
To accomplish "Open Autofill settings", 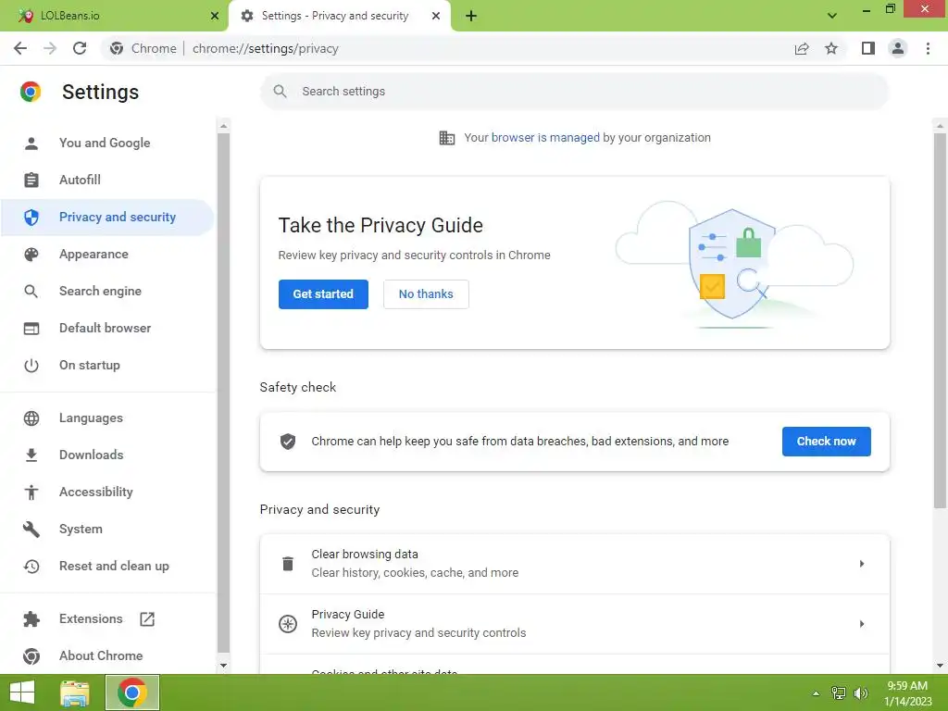I will [107, 180].
